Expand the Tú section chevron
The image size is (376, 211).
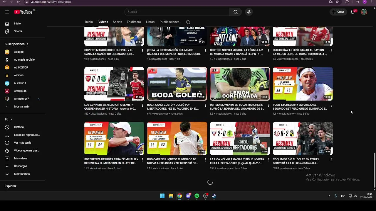coord(11,119)
